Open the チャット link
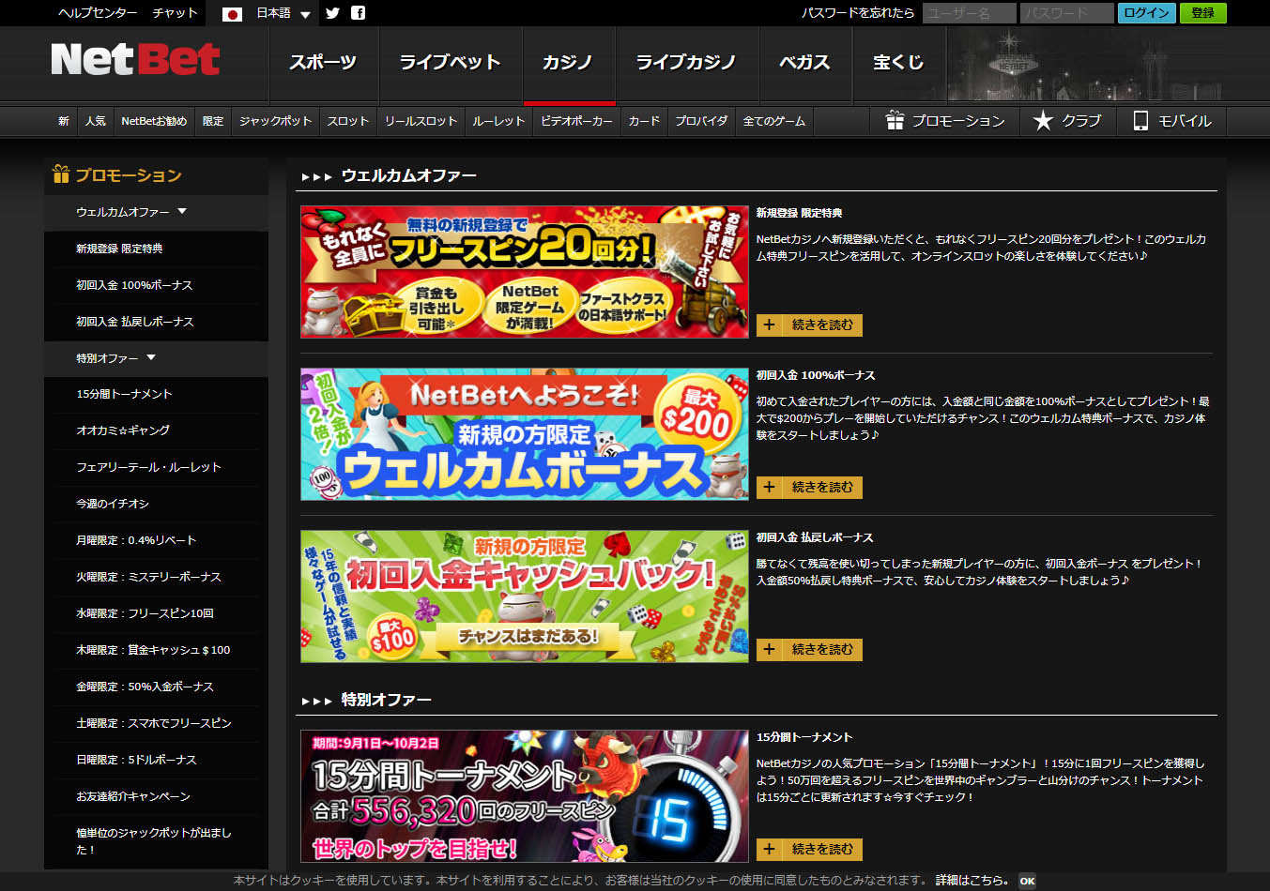 pyautogui.click(x=175, y=13)
